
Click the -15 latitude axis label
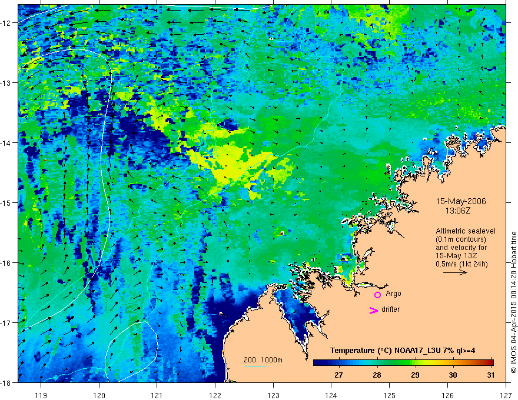click(x=6, y=202)
